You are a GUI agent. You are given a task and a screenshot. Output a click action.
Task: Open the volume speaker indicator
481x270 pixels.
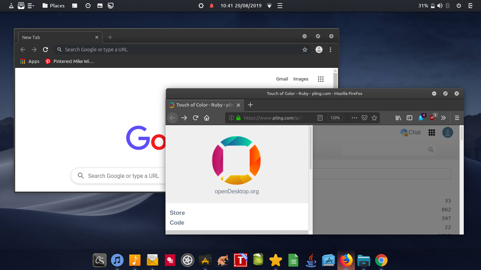[x=440, y=6]
